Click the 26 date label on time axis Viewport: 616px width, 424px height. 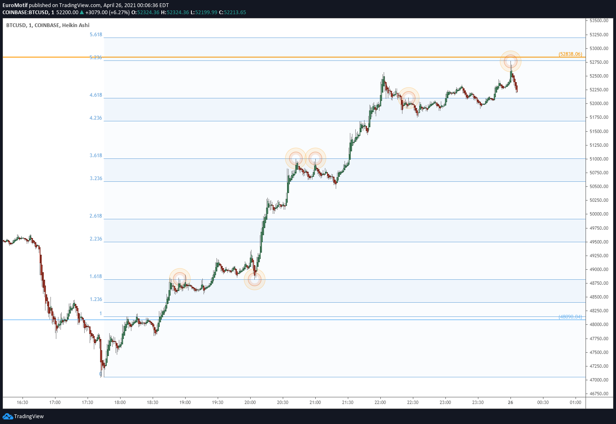(510, 402)
